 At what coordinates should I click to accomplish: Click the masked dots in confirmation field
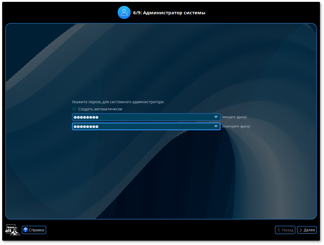(x=86, y=127)
